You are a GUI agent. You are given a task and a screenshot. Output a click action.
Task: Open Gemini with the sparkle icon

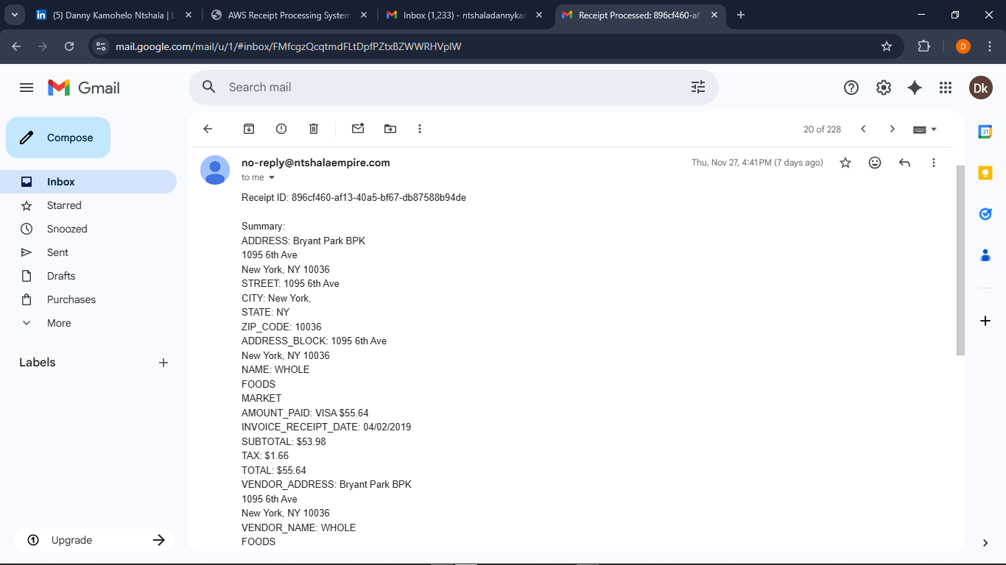coord(914,87)
